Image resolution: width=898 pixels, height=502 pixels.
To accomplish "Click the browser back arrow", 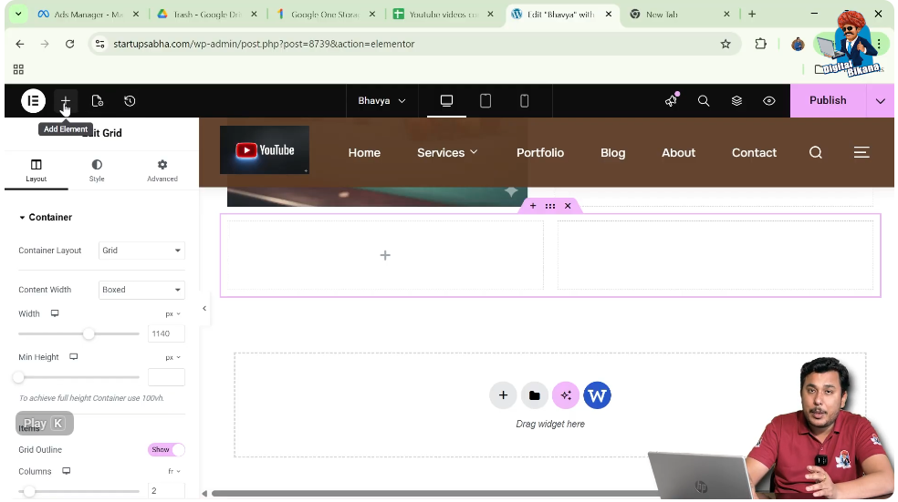I will pos(20,44).
